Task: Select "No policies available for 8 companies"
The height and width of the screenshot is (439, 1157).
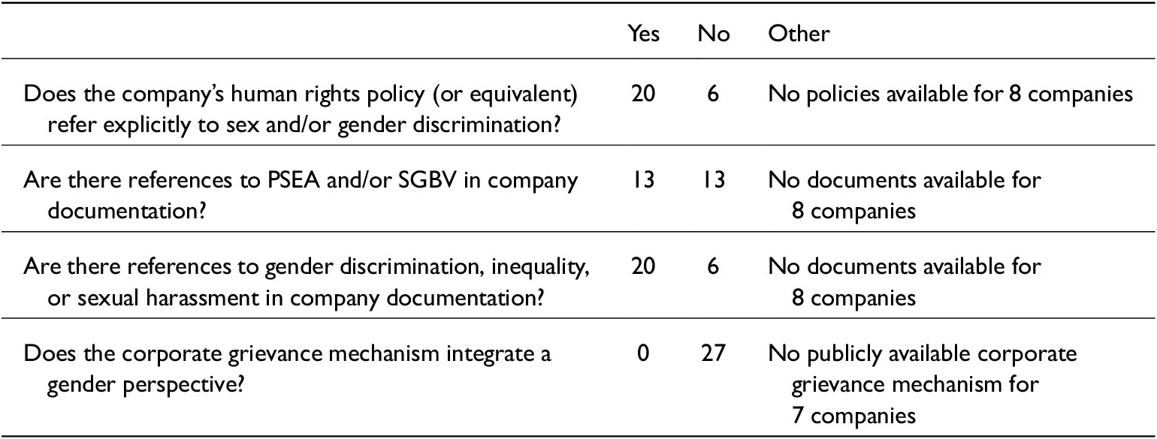Action: point(950,96)
